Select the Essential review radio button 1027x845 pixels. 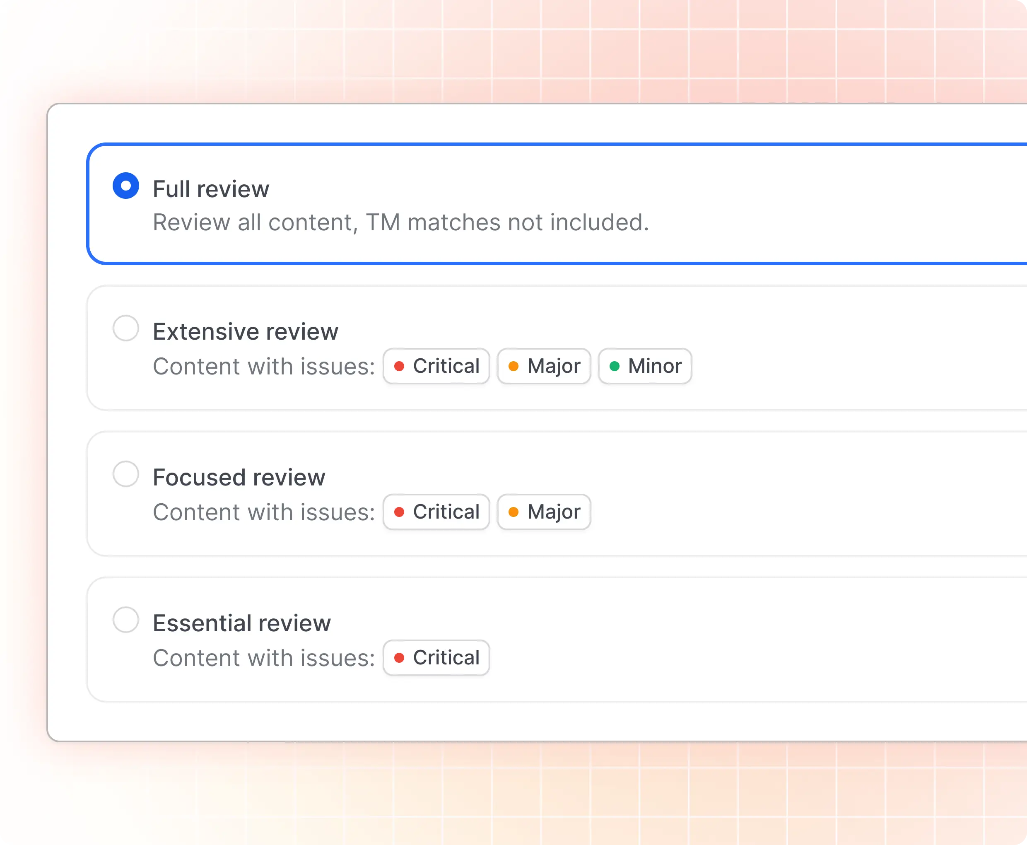126,620
